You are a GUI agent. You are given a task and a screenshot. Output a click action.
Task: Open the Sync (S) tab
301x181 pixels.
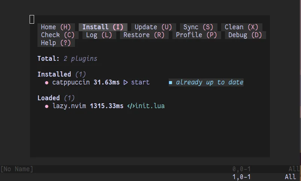pyautogui.click(x=198, y=27)
